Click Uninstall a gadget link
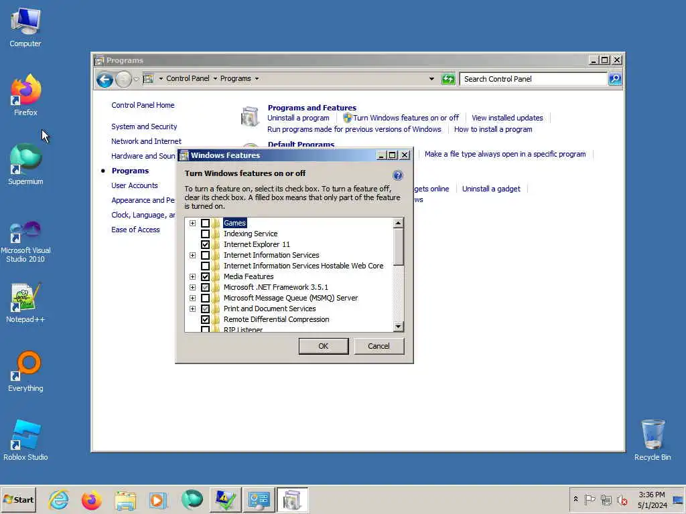 (x=491, y=189)
